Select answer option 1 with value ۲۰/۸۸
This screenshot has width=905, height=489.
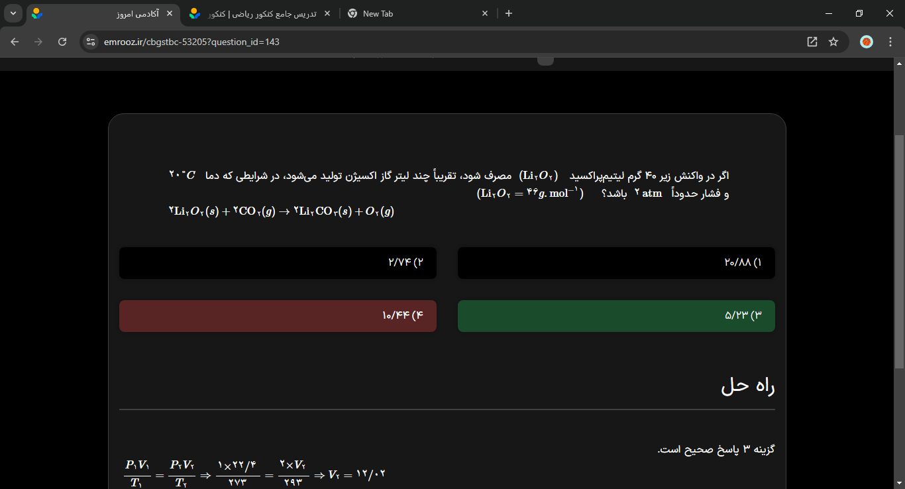click(x=615, y=263)
